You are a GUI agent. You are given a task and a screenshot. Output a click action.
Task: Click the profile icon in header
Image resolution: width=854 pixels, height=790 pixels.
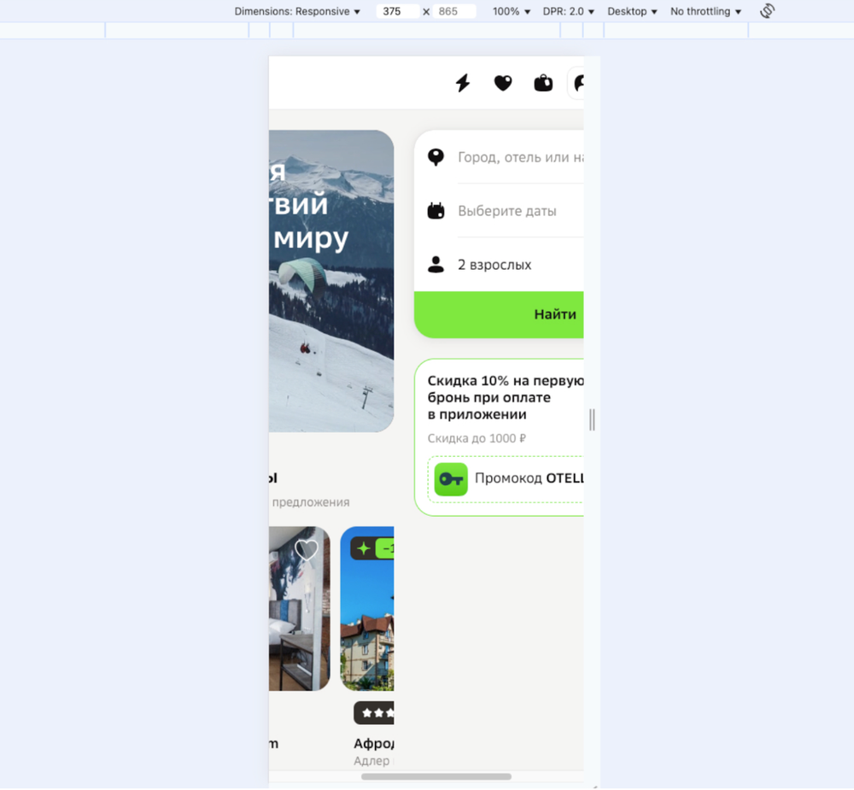point(576,83)
